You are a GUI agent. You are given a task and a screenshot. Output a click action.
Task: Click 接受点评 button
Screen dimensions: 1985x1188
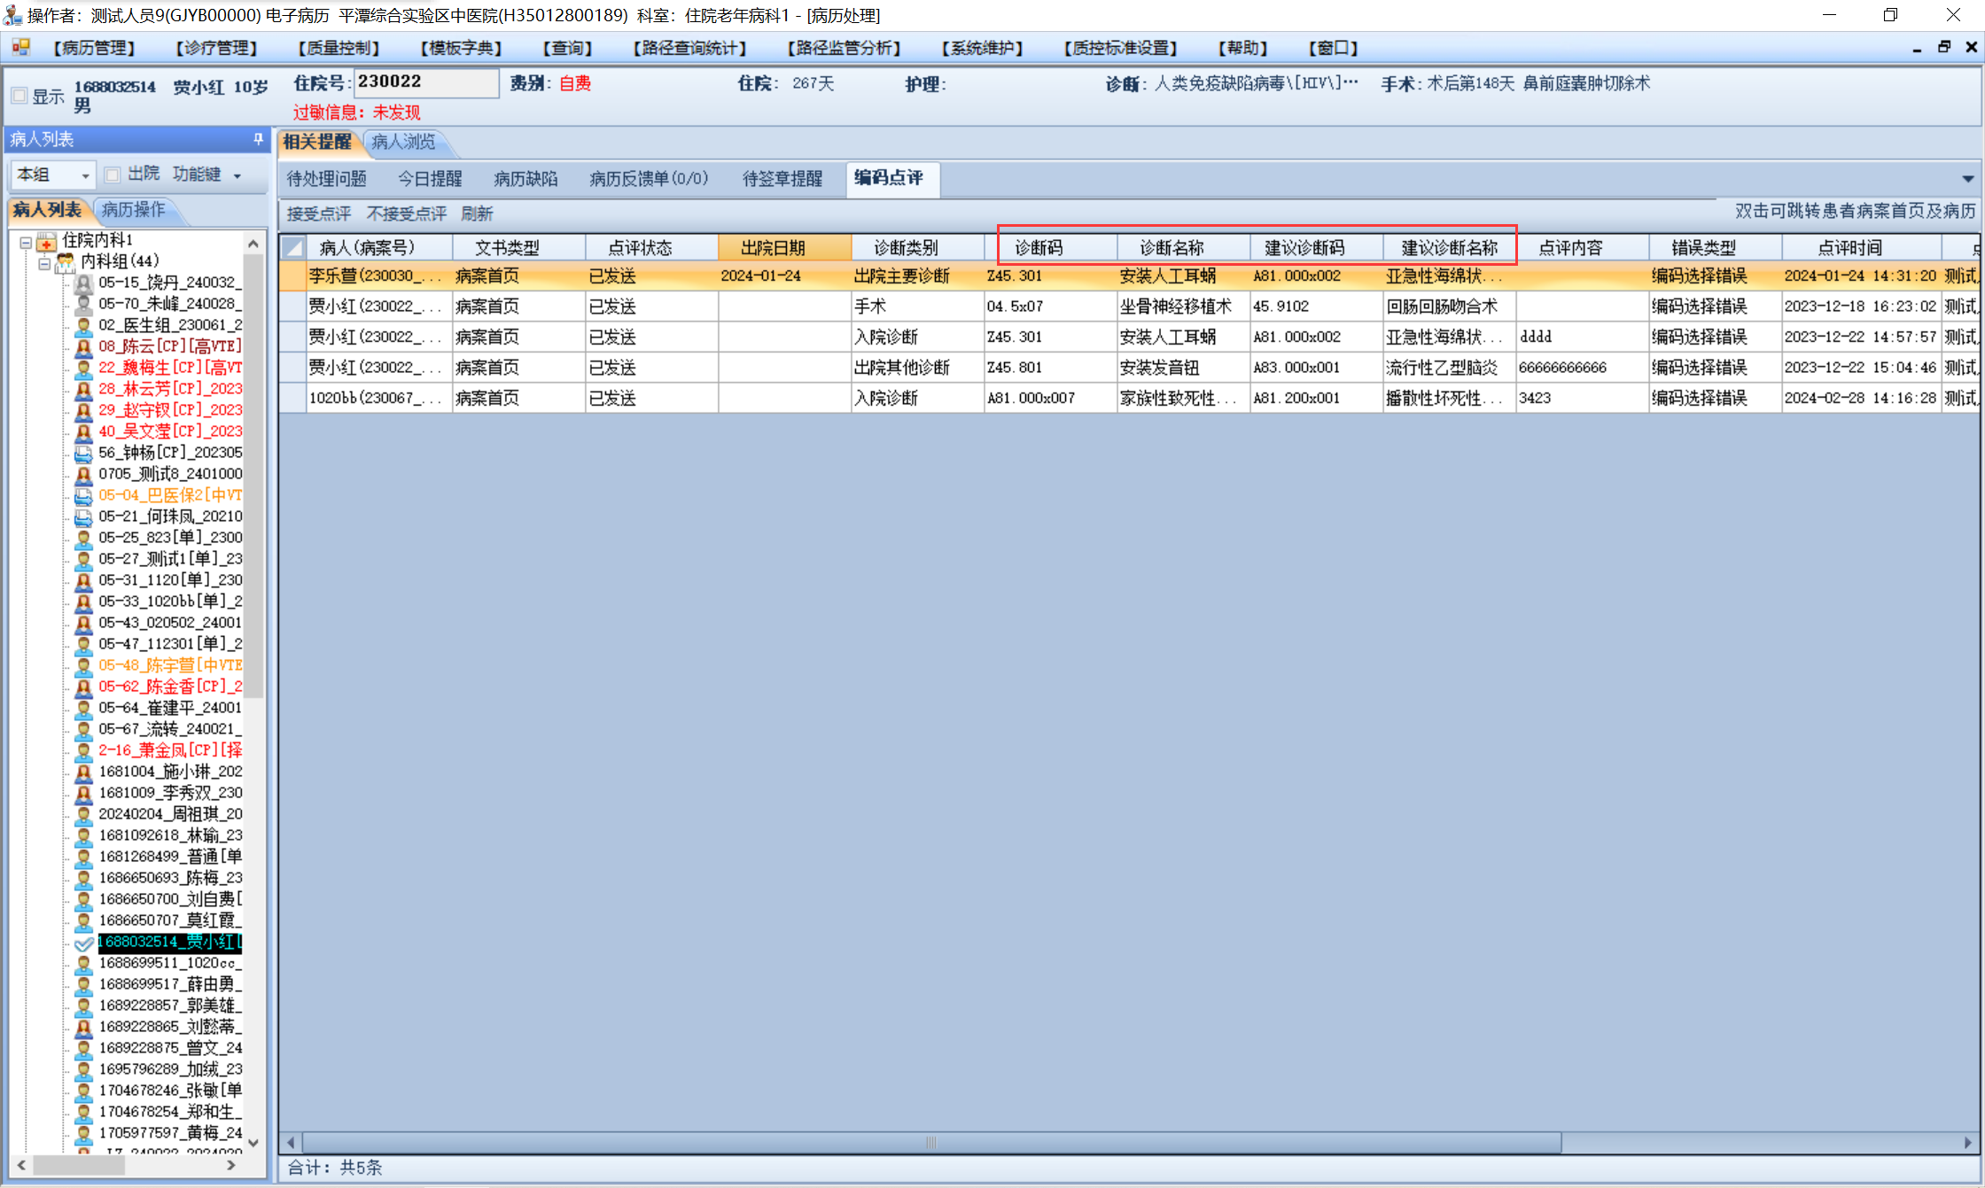[x=319, y=214]
